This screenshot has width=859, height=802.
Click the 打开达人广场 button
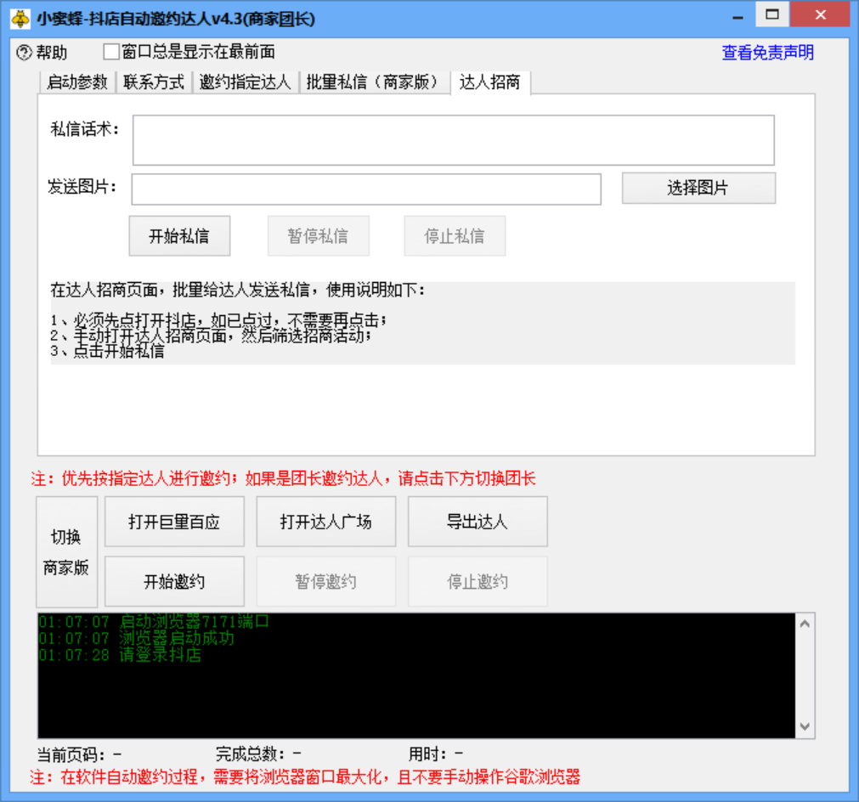coord(325,521)
